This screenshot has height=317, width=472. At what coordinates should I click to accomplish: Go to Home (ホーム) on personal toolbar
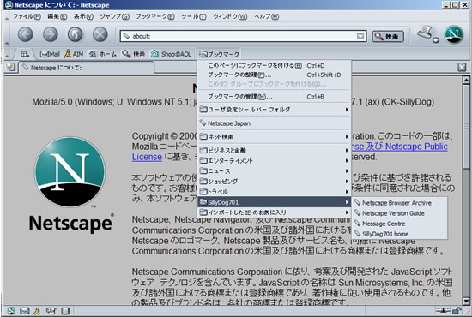coord(103,54)
